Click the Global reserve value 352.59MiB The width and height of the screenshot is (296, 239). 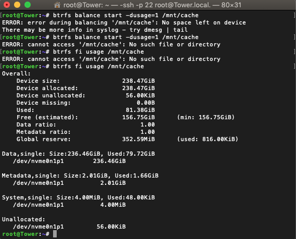tap(138, 139)
